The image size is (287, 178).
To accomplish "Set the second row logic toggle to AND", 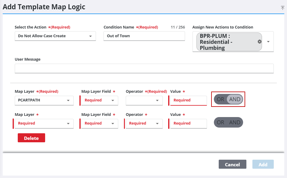I will pos(235,122).
